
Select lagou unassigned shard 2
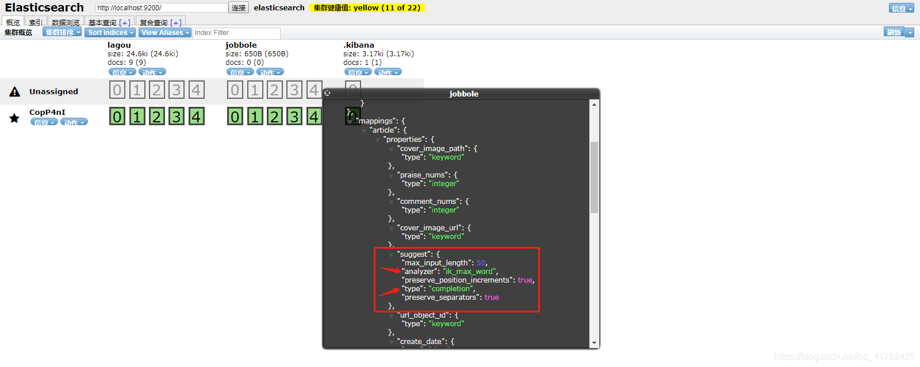click(156, 90)
